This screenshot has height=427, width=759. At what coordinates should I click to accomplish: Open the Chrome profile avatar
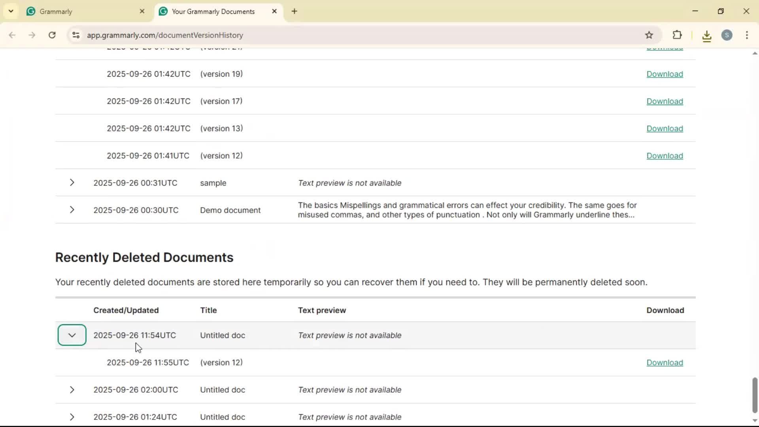click(727, 35)
